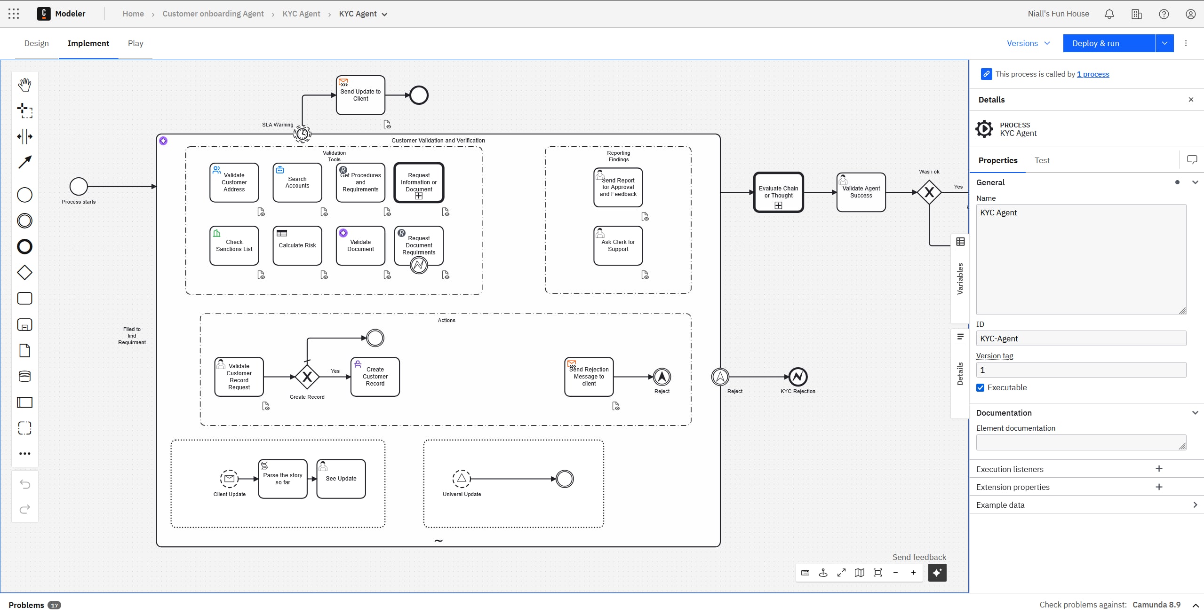Click the Deploy & run button

tap(1109, 43)
